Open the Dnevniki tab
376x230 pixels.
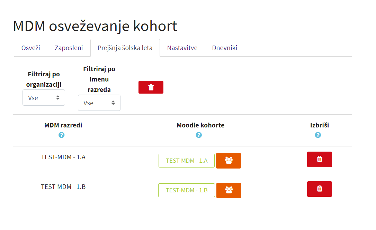[x=224, y=48]
